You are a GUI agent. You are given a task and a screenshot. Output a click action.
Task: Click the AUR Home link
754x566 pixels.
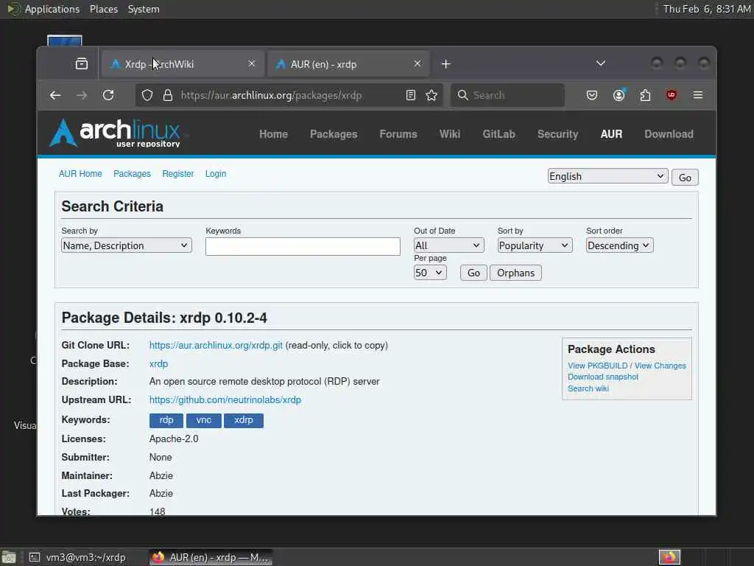(x=80, y=174)
